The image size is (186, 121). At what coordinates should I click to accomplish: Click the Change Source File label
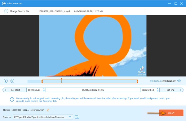tap(20, 11)
